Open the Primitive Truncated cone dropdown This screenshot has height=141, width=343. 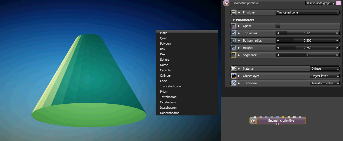308,12
